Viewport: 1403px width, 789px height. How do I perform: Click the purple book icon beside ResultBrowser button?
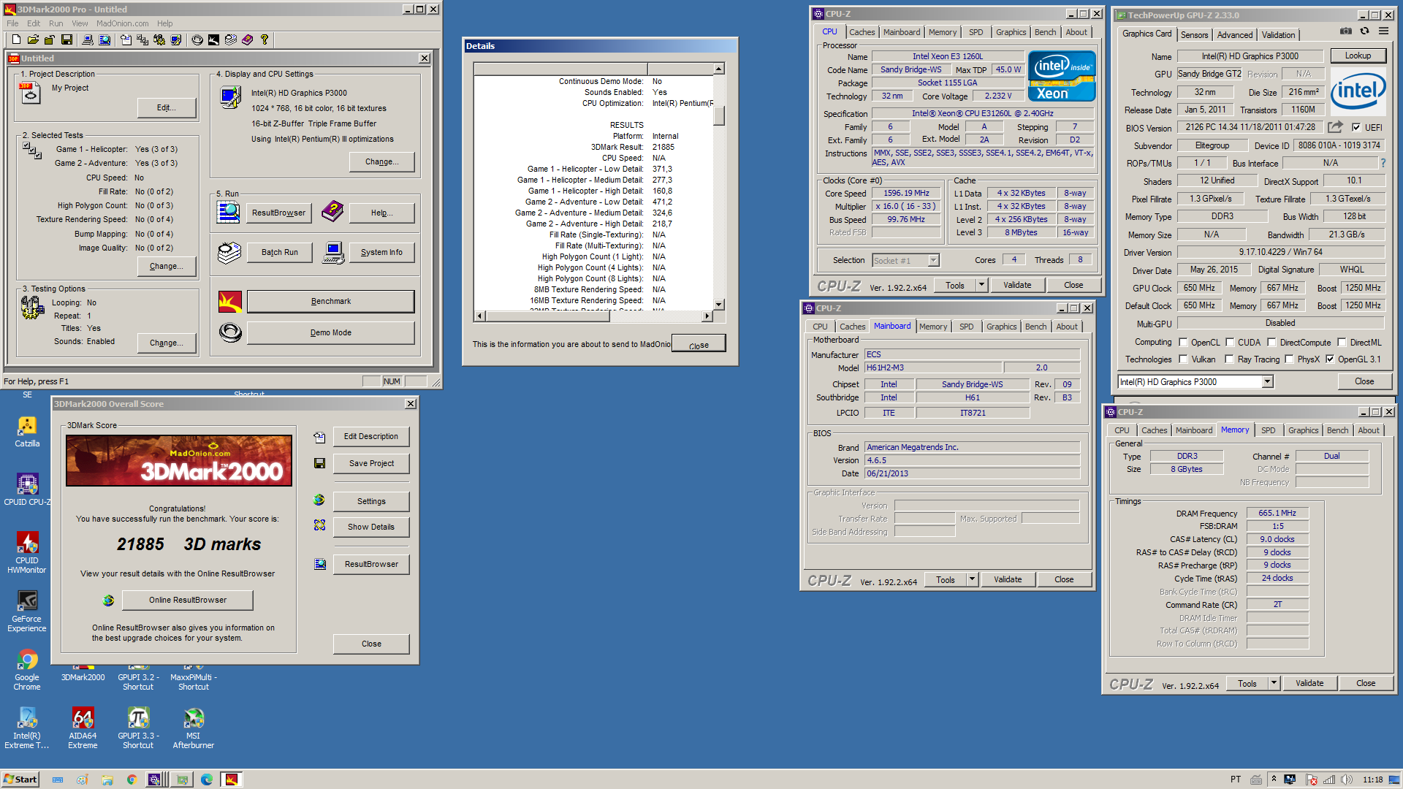tap(332, 213)
